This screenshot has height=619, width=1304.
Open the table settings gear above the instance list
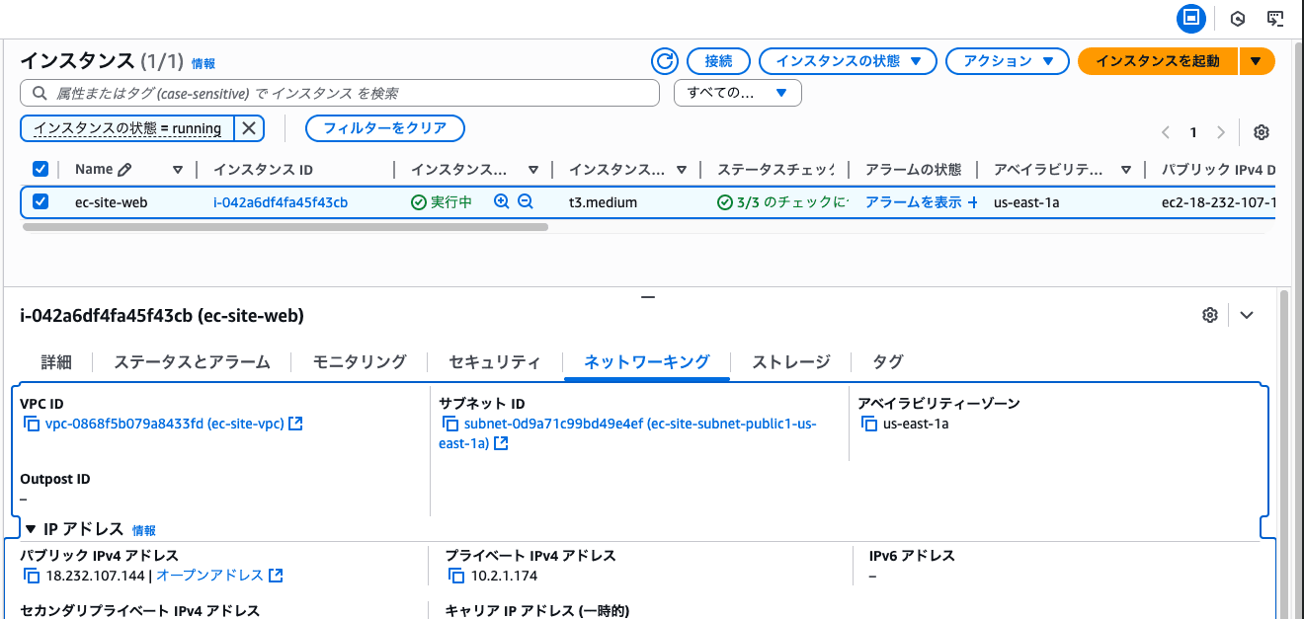pyautogui.click(x=1262, y=131)
